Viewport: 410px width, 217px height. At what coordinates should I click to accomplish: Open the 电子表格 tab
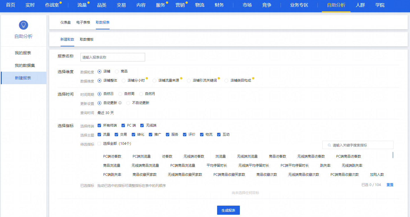click(x=83, y=22)
